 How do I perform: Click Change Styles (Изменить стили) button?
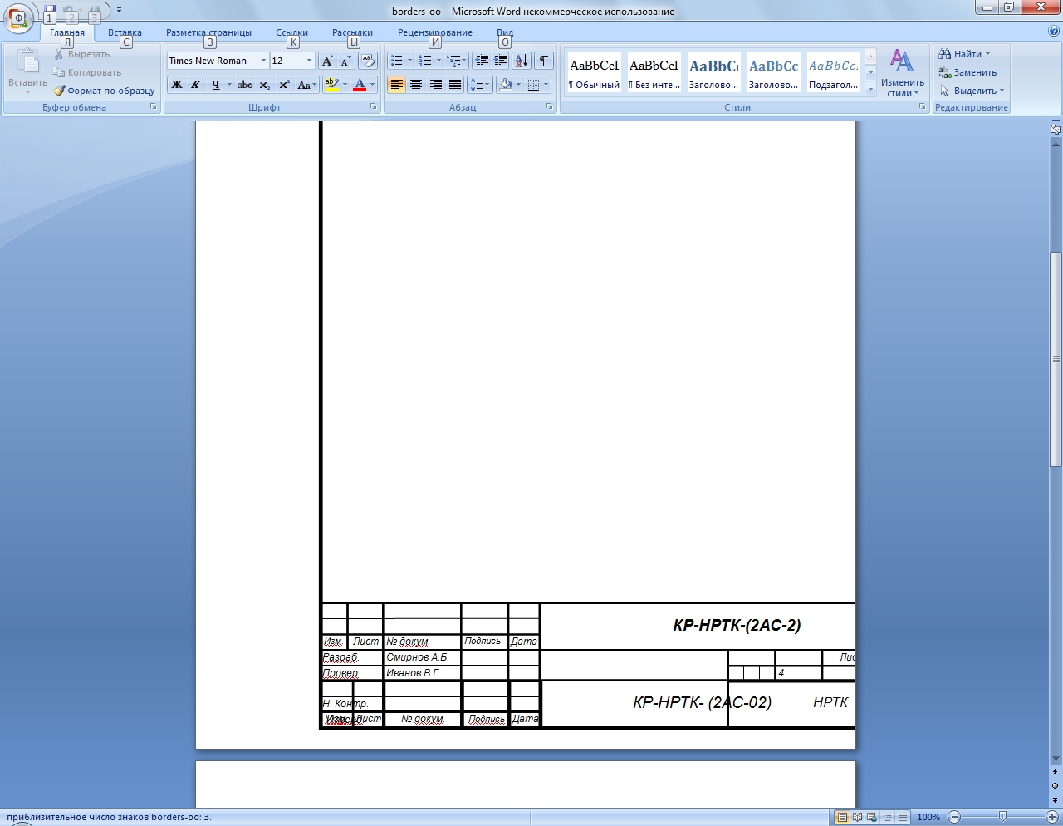(x=902, y=73)
